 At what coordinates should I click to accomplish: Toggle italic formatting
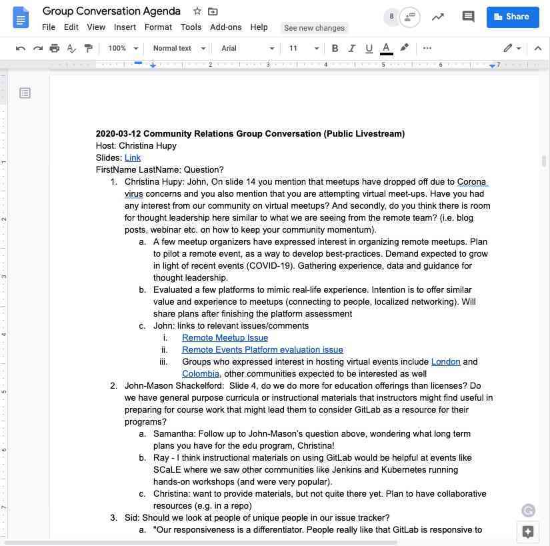pyautogui.click(x=351, y=48)
